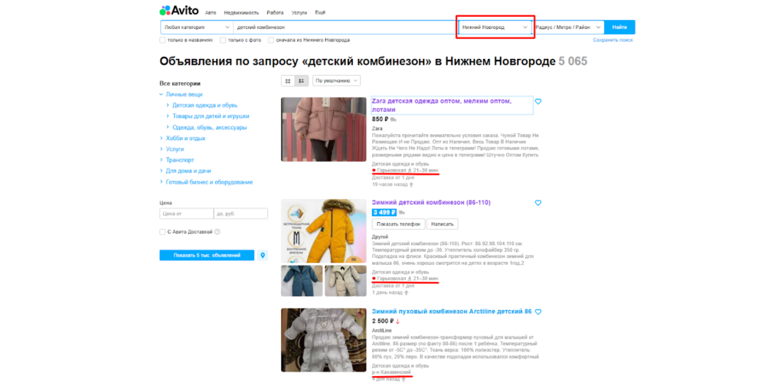
Task: Enable 'сначала из Нижнего Новгорода' checkbox
Action: tap(272, 40)
